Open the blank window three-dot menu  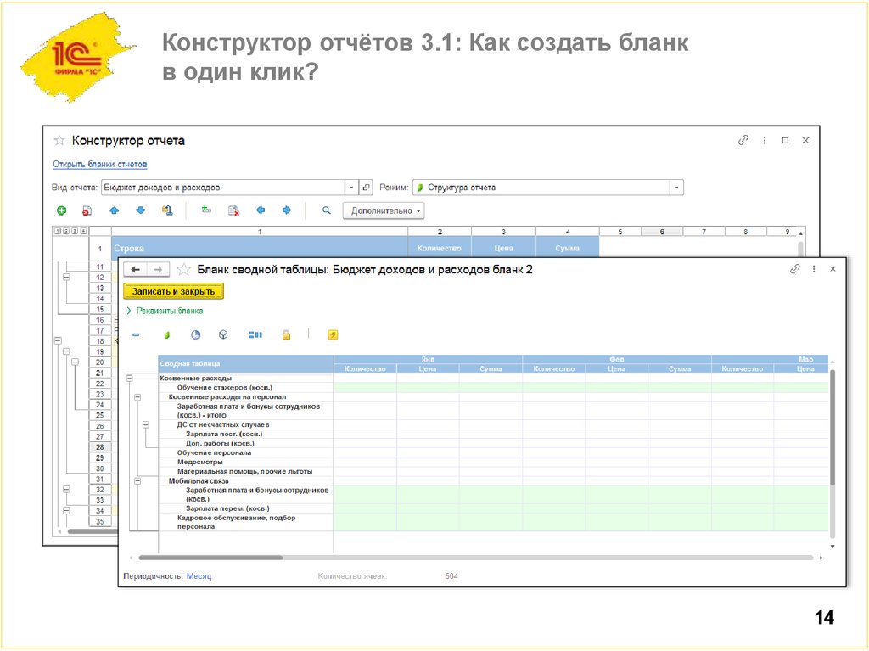click(813, 269)
